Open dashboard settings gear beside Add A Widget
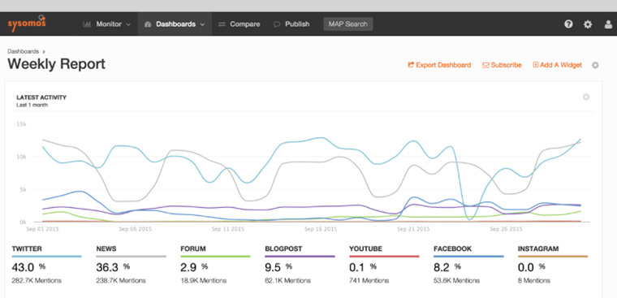 [x=595, y=65]
